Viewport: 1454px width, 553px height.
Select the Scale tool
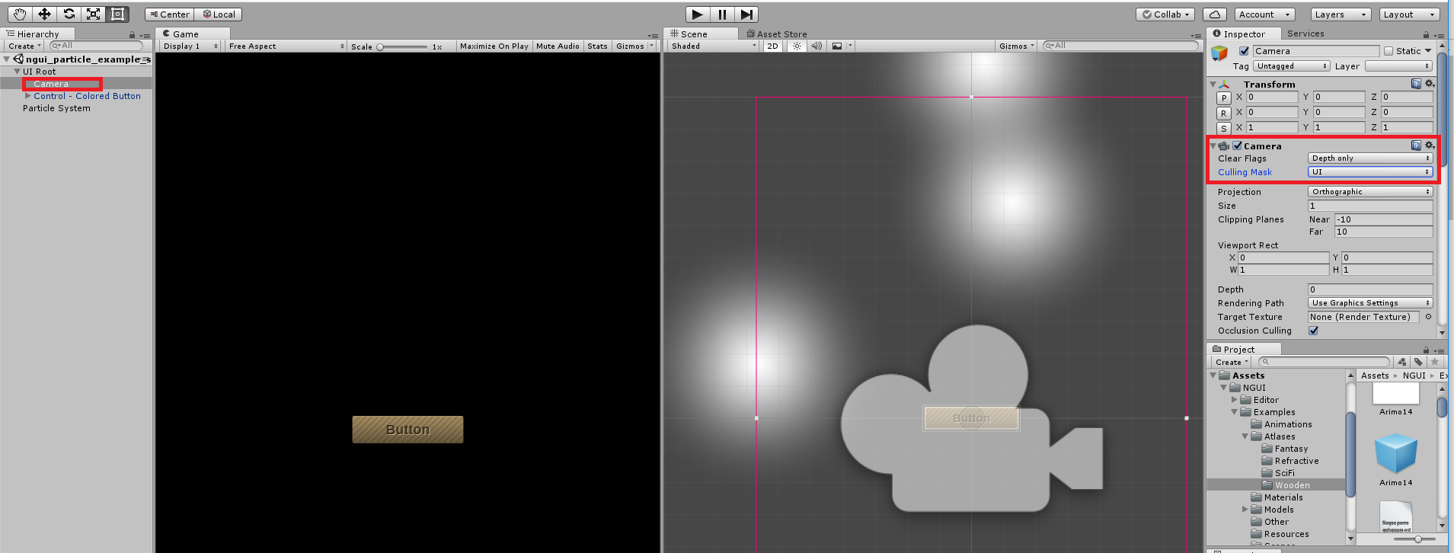tap(93, 14)
